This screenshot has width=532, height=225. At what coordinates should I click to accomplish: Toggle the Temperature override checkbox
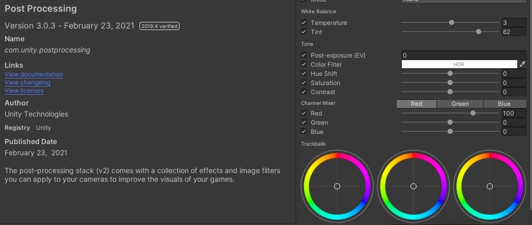(x=304, y=23)
